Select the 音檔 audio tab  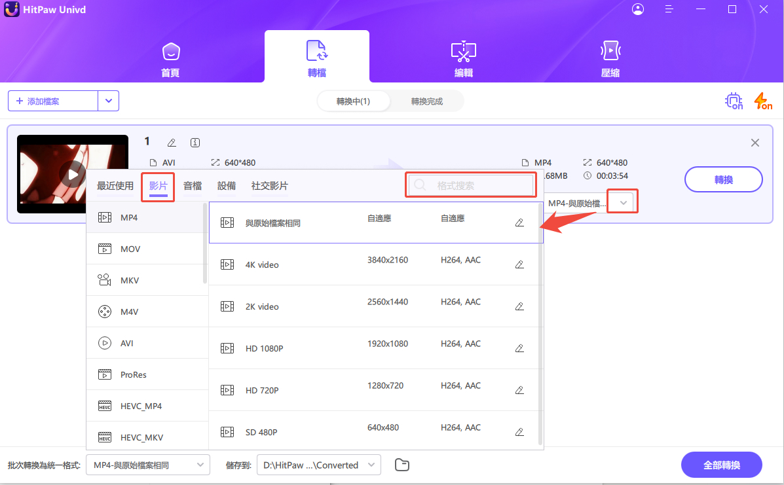(x=193, y=186)
